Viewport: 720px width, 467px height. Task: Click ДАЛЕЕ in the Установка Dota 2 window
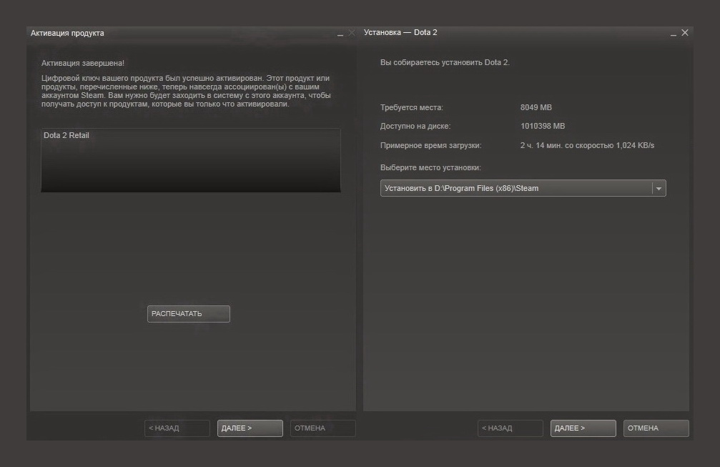pos(583,428)
